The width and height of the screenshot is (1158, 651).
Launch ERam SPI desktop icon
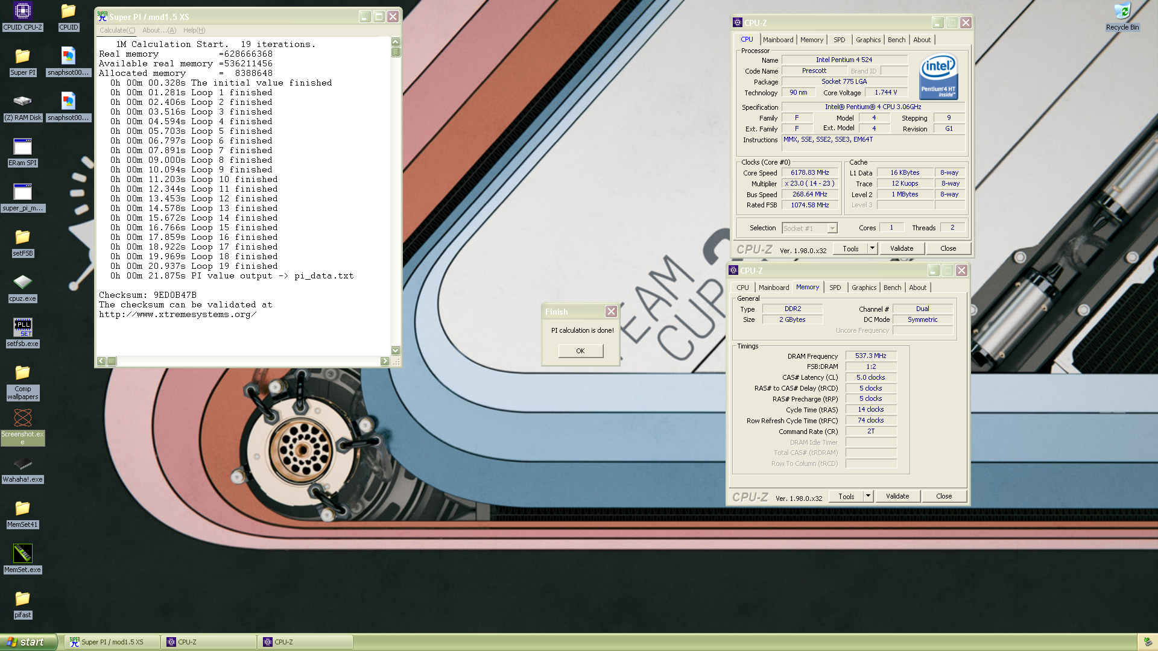coord(22,152)
